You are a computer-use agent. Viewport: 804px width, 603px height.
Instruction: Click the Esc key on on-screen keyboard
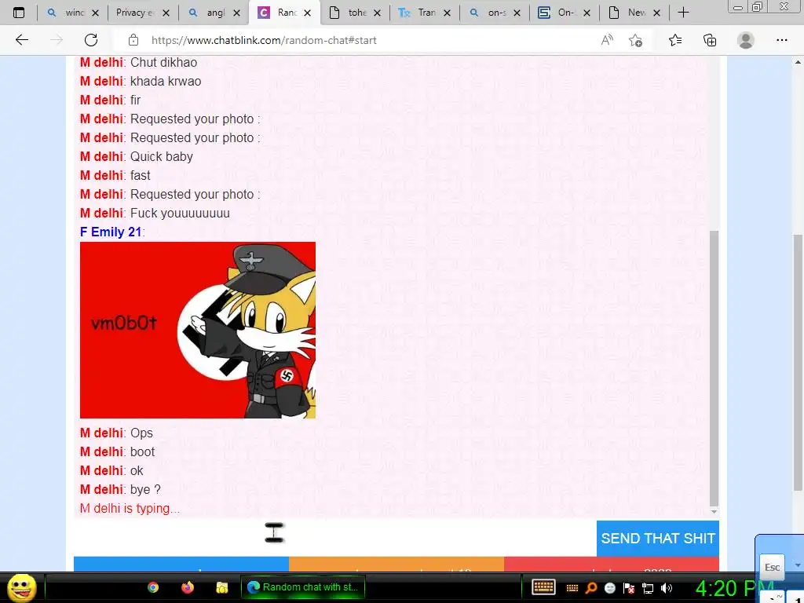772,567
